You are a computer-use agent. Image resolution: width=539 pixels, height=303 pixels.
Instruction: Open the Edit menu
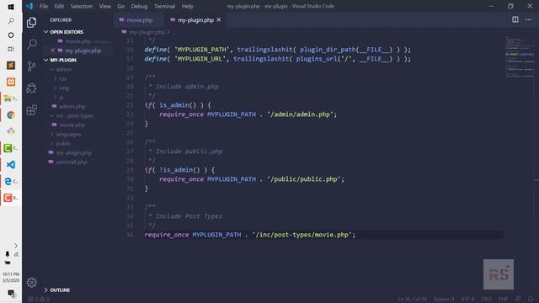coord(59,6)
